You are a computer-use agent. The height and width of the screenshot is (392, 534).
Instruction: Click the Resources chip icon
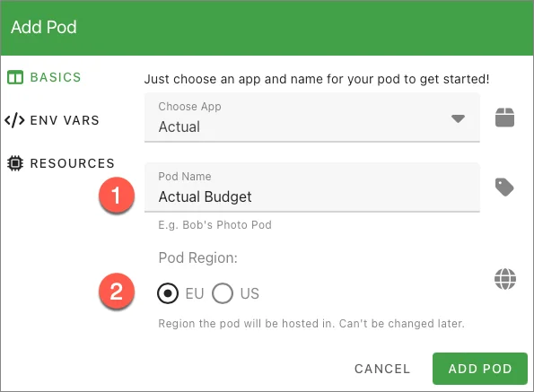click(15, 163)
